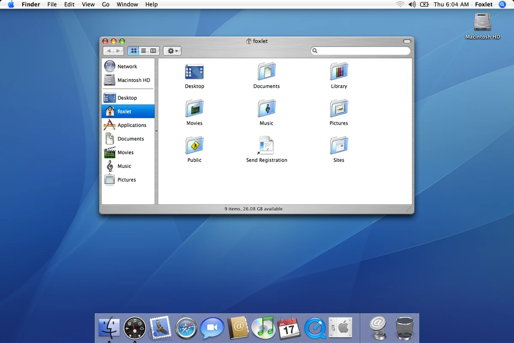Open Safari from the Dock
Image resolution: width=514 pixels, height=343 pixels.
[186, 328]
